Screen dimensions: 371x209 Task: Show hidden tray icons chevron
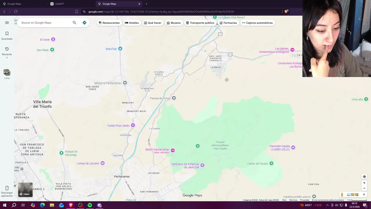(x=328, y=205)
